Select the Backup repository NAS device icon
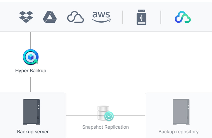 point(181,112)
